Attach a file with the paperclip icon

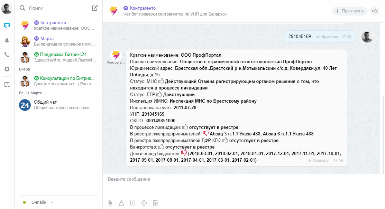coord(110,203)
